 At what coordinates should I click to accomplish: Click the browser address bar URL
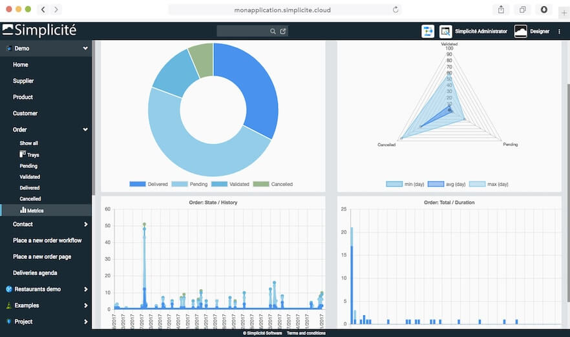click(282, 10)
